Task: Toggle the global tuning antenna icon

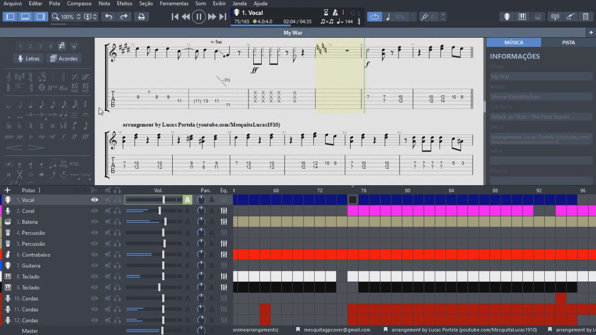Action: click(555, 17)
